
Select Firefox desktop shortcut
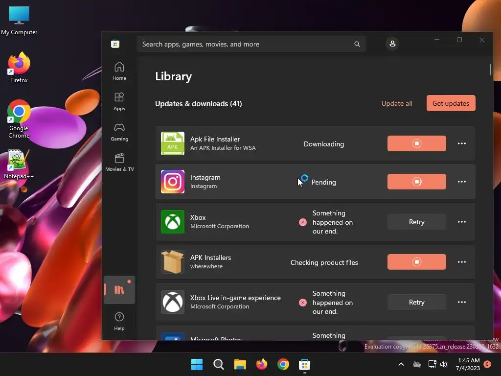tap(19, 68)
